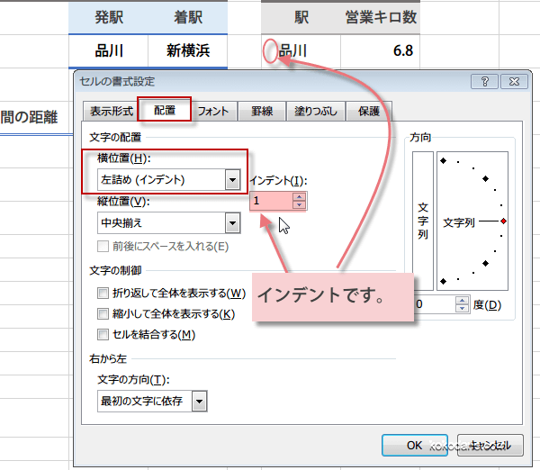This screenshot has width=540, height=470.
Task: Open the 文字の方向 dropdown arrow
Action: (x=200, y=401)
